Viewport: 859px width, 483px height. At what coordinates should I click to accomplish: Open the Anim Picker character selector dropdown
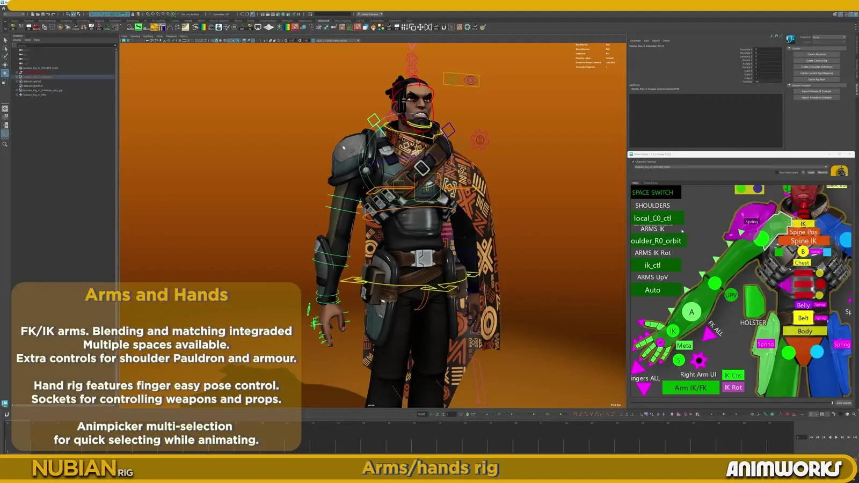point(731,167)
